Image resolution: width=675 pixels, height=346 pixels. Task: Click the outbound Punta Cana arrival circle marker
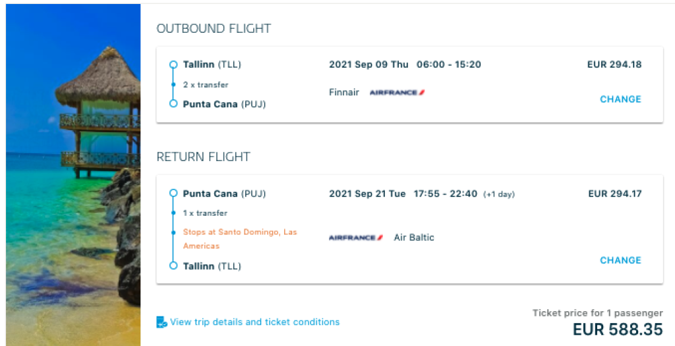173,104
